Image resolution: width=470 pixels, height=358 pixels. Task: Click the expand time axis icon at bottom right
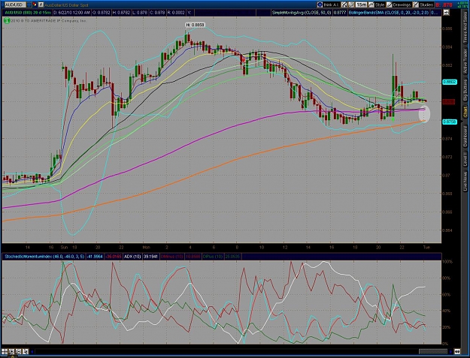tap(457, 352)
